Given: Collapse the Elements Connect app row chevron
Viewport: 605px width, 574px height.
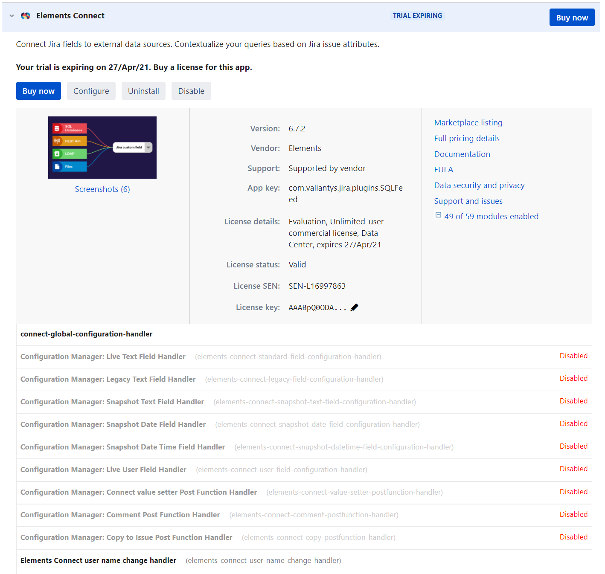Looking at the screenshot, I should point(12,16).
